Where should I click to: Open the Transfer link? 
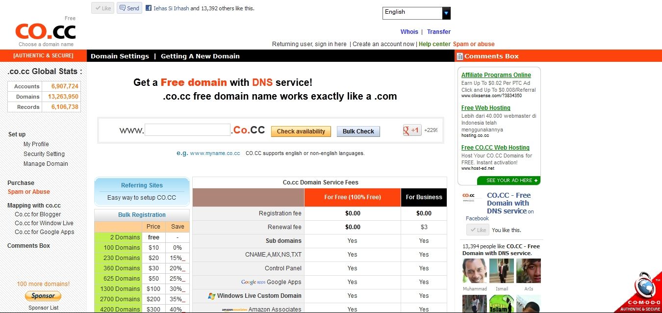(439, 32)
